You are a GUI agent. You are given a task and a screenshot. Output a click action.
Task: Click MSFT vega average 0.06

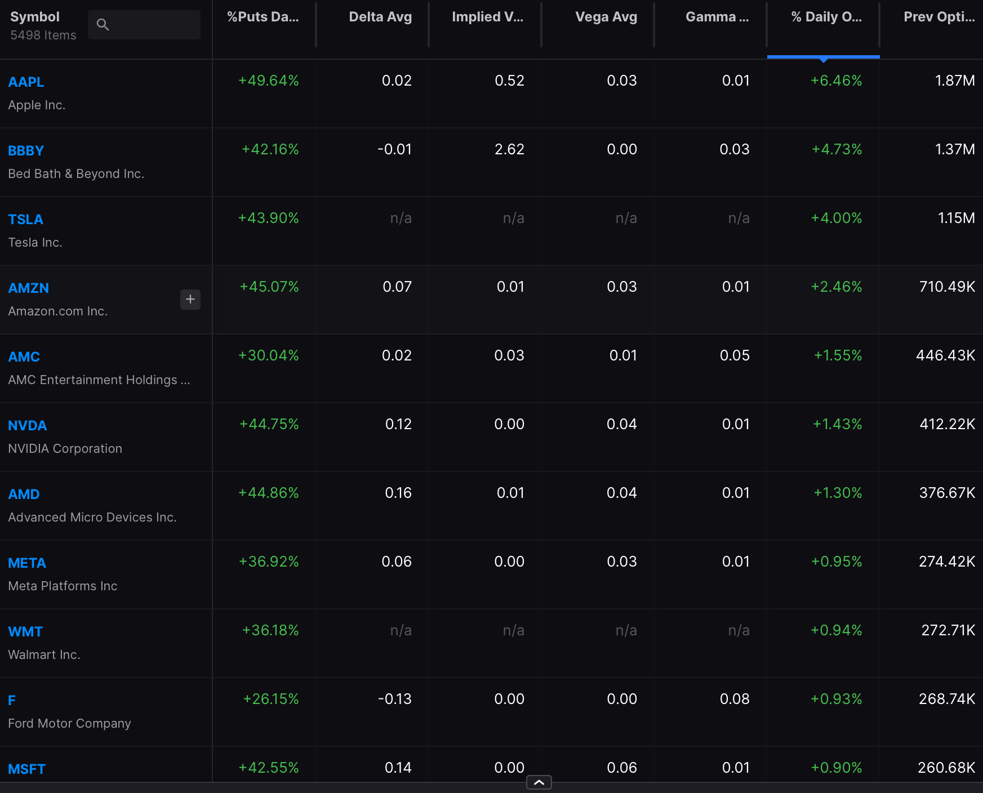coord(622,768)
